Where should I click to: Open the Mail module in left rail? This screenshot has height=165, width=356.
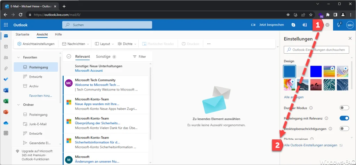tap(6, 36)
